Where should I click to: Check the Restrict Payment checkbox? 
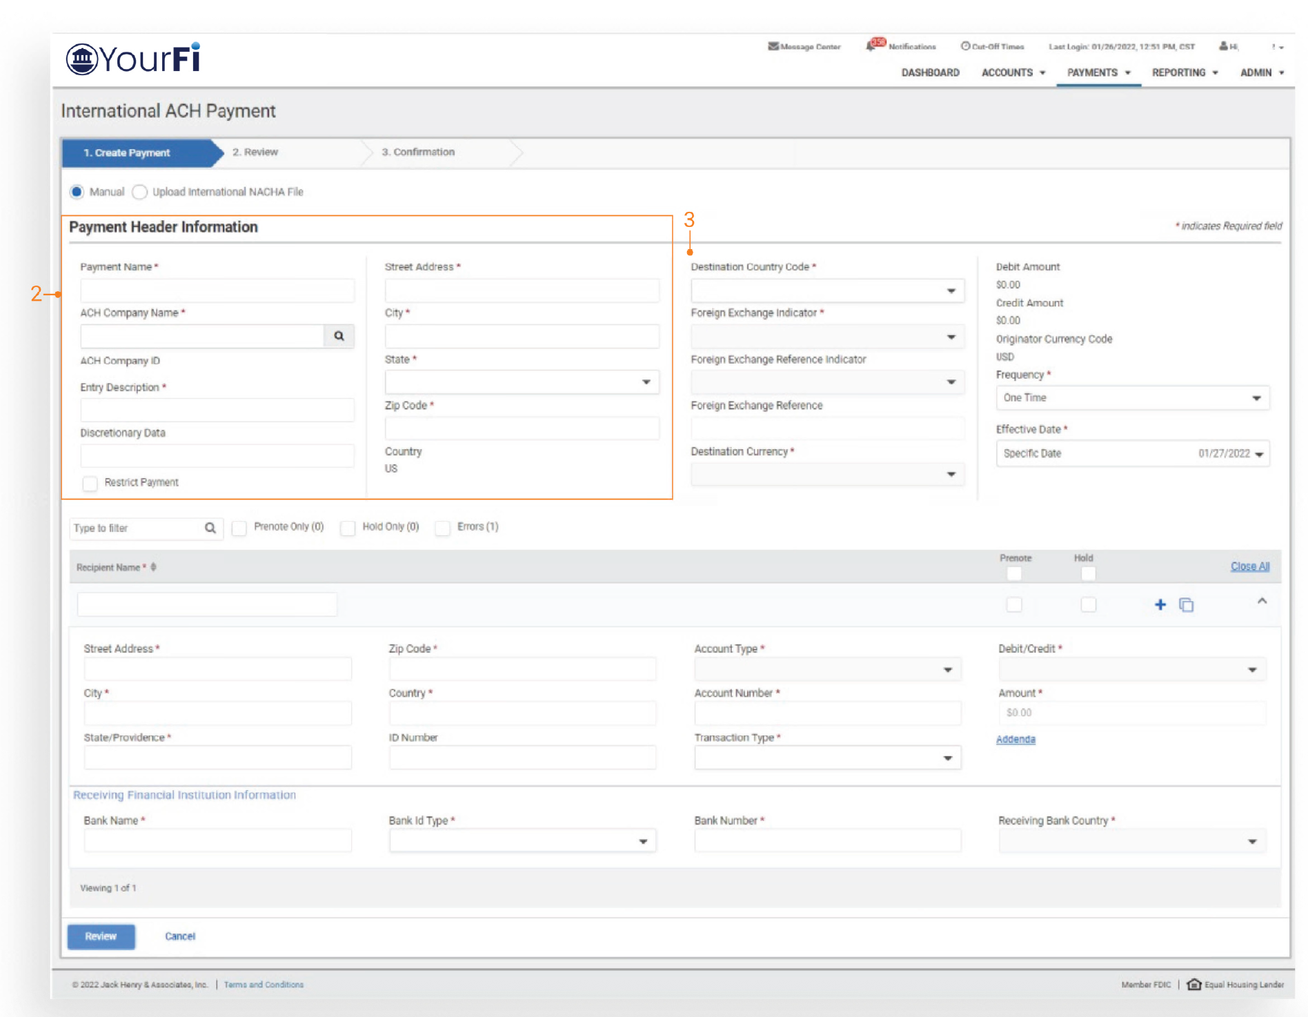90,483
